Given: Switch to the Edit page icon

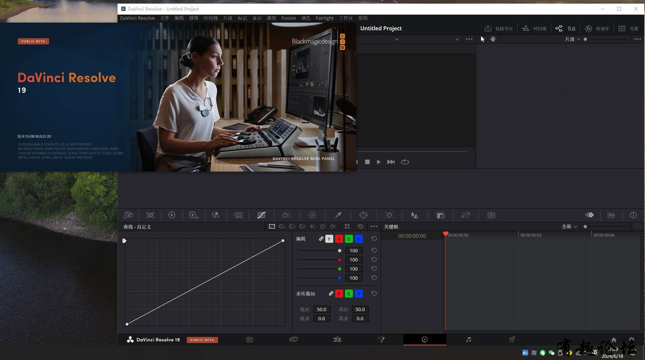Looking at the screenshot, I should pos(337,340).
